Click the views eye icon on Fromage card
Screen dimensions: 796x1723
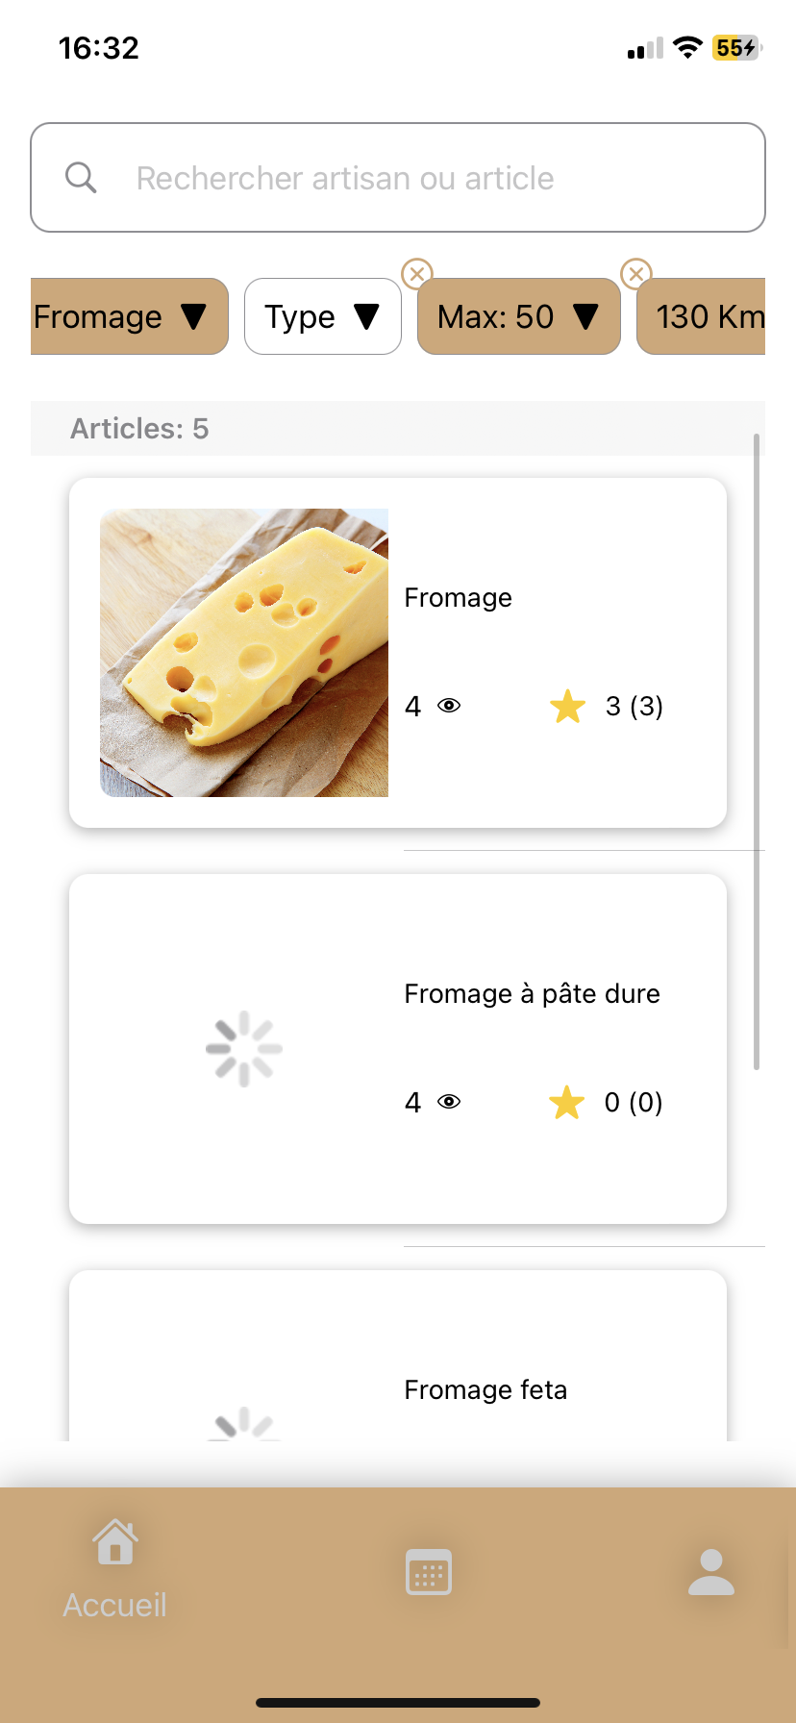[x=449, y=706]
